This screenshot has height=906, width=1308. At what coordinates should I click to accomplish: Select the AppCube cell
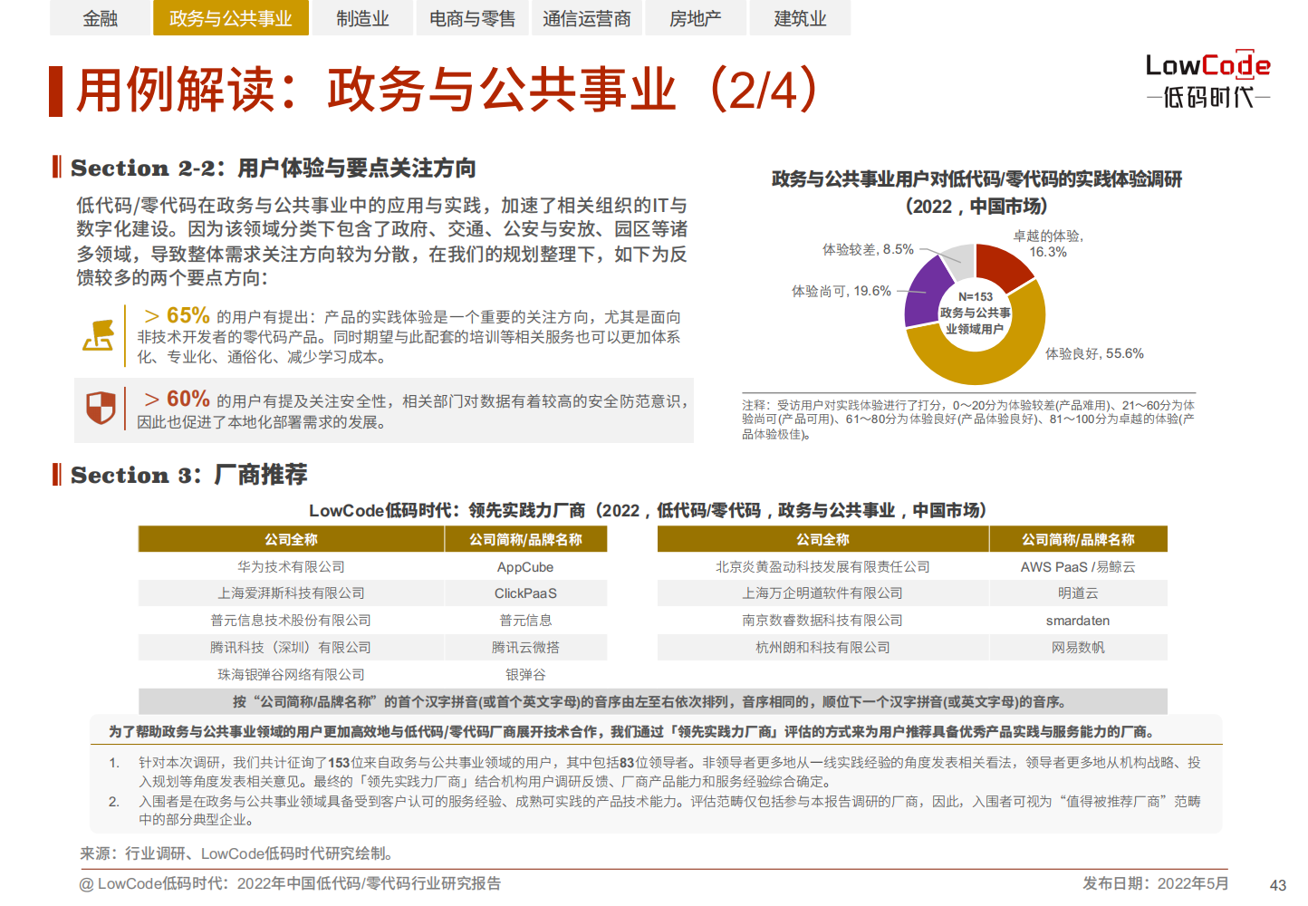pyautogui.click(x=525, y=566)
